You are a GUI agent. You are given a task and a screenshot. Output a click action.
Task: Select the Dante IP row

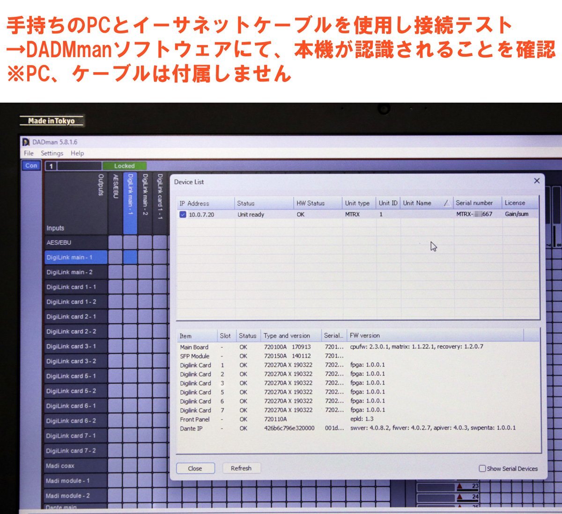(358, 428)
